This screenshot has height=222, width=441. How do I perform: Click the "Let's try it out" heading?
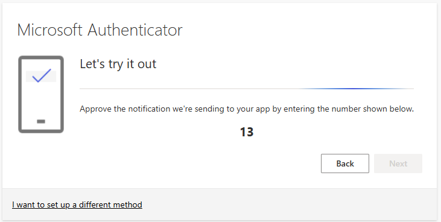pos(118,64)
